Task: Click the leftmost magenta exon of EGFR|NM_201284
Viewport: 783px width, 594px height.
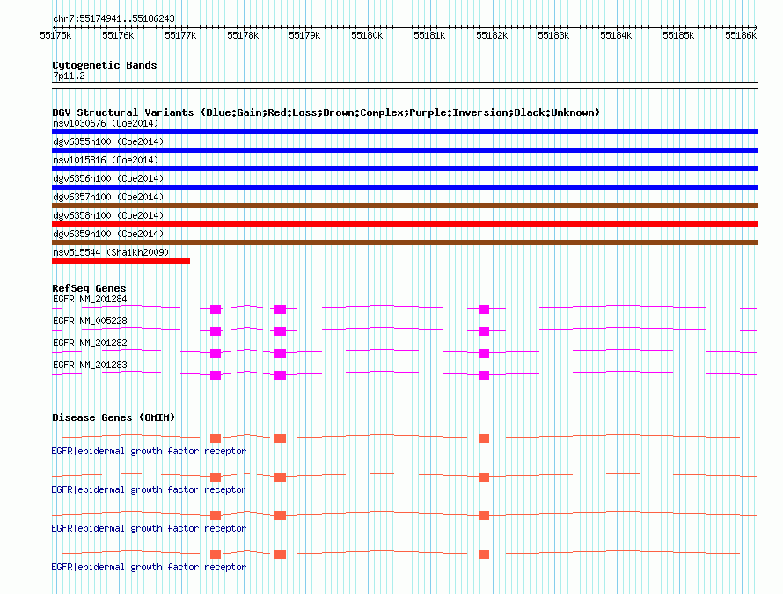Action: click(216, 309)
